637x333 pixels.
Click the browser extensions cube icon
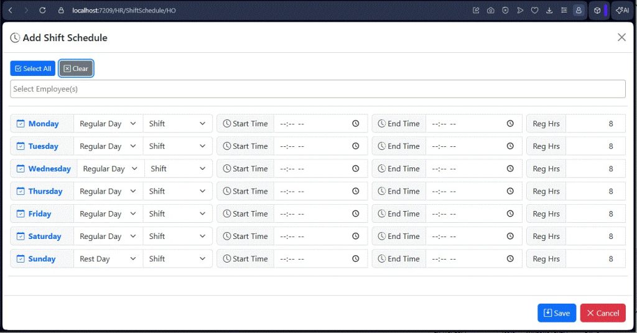point(597,11)
